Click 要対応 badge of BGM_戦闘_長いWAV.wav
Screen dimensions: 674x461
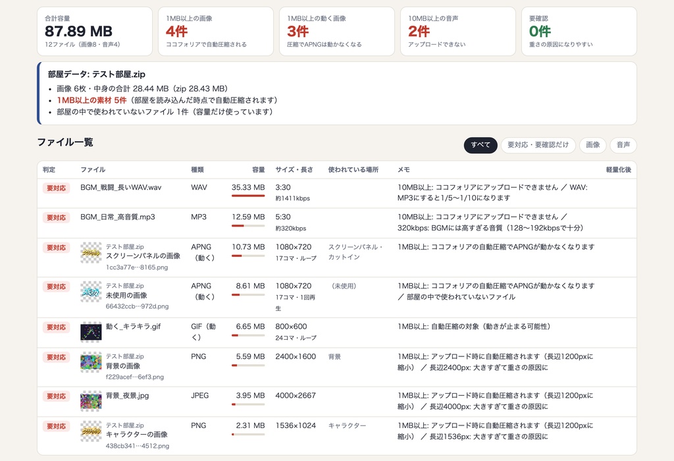pyautogui.click(x=57, y=188)
